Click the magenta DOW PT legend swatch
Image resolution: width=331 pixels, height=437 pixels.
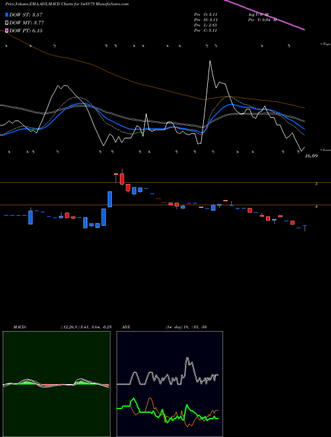[x=7, y=31]
